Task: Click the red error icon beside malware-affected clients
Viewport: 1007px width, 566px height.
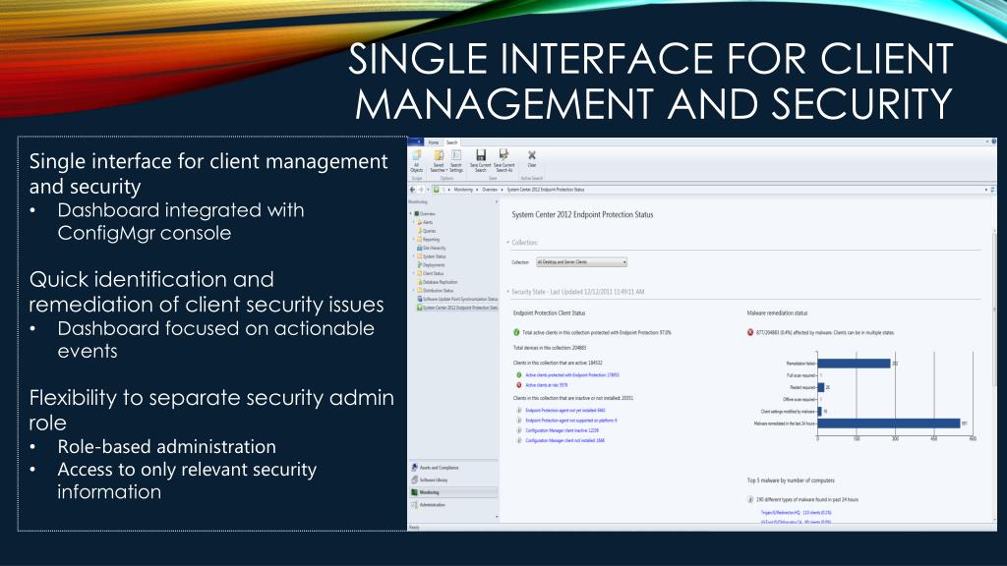Action: (x=750, y=332)
